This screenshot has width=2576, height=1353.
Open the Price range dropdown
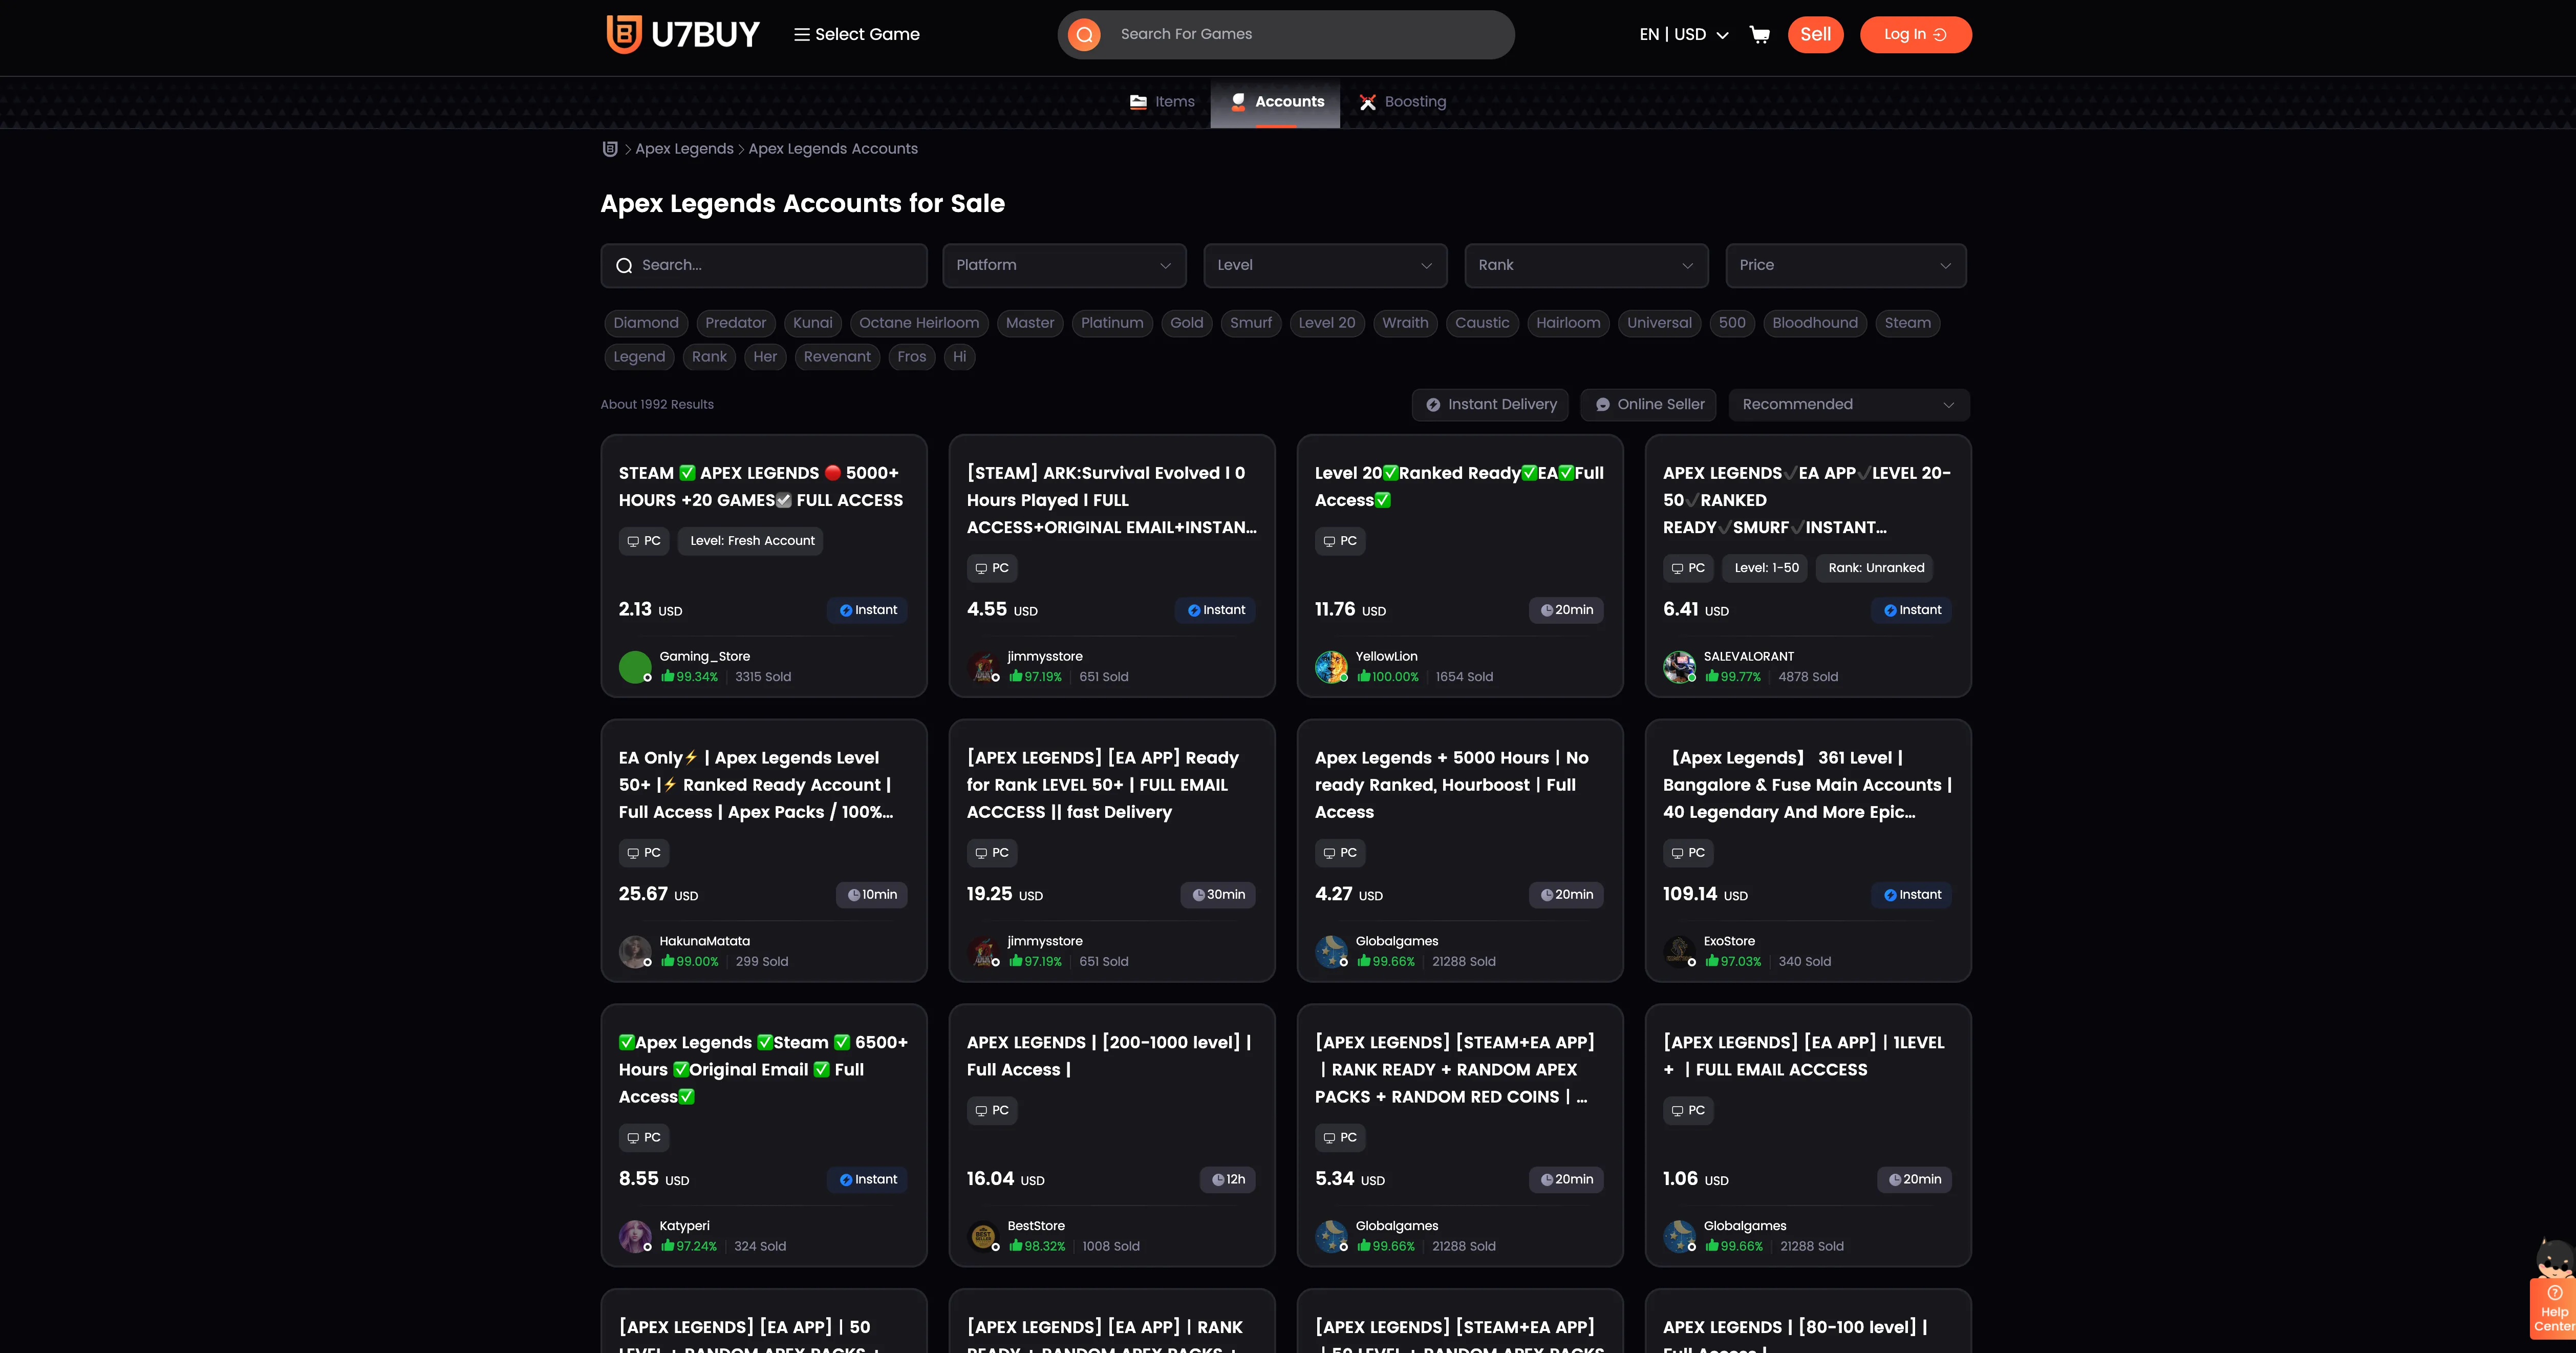1845,266
